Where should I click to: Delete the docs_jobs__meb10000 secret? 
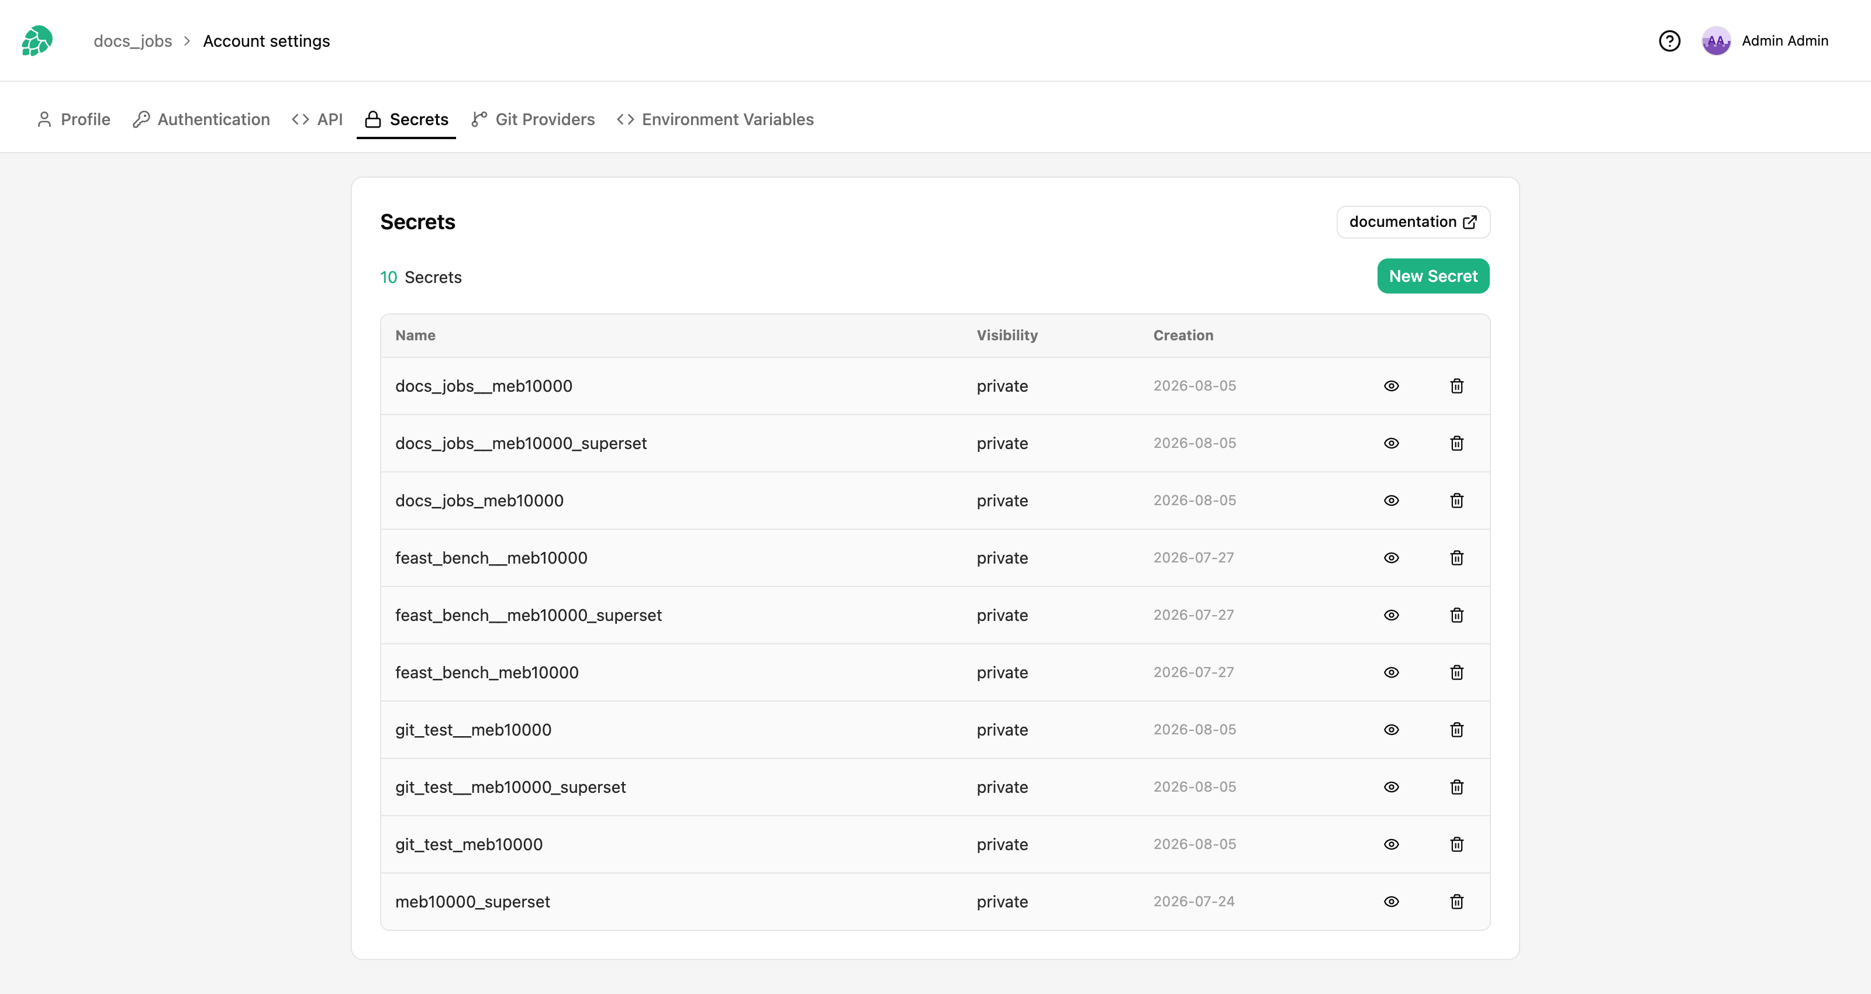(x=1456, y=386)
